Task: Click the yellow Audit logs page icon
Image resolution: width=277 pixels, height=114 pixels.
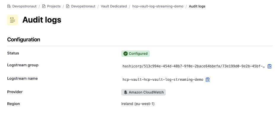Action: point(12,20)
